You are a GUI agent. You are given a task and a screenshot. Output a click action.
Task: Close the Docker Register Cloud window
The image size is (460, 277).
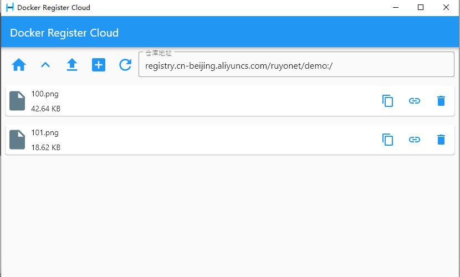point(446,8)
